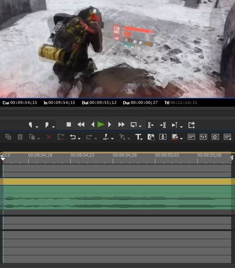Step back one frame with Previous Frame
Image resolution: width=235 pixels, height=268 pixels.
[93, 125]
